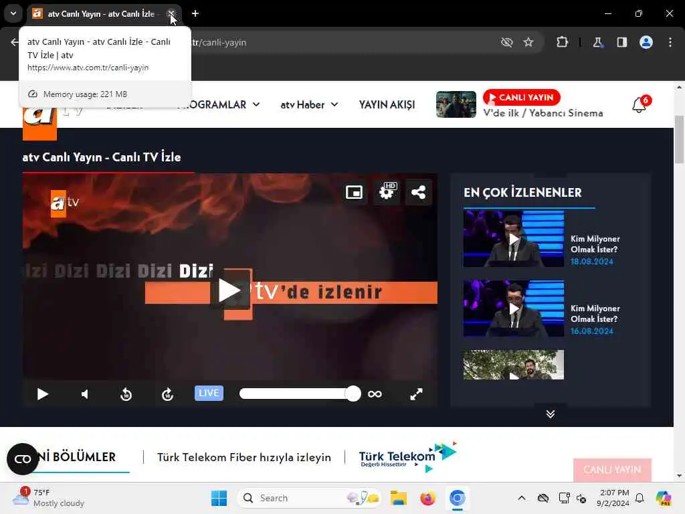Open HD quality settings gear
Image resolution: width=685 pixels, height=514 pixels.
coord(387,192)
